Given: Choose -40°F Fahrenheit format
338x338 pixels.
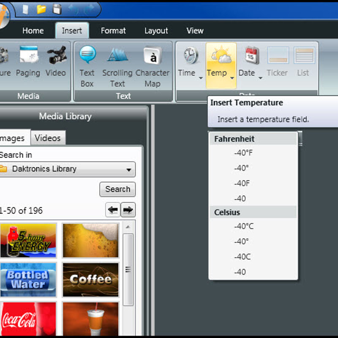Looking at the screenshot, I should 243,153.
